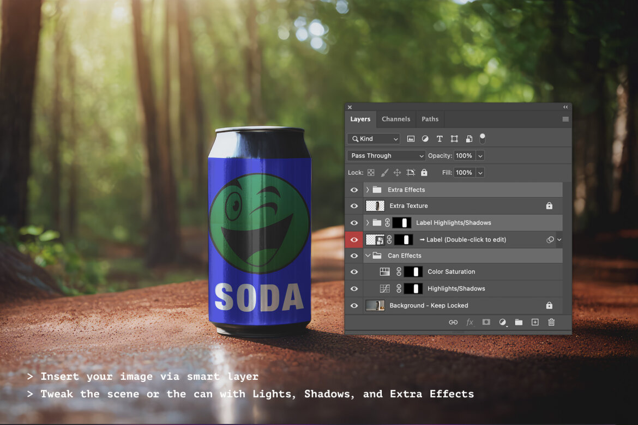This screenshot has height=425, width=638.
Task: Click the New adjustment layer icon
Action: pyautogui.click(x=502, y=322)
